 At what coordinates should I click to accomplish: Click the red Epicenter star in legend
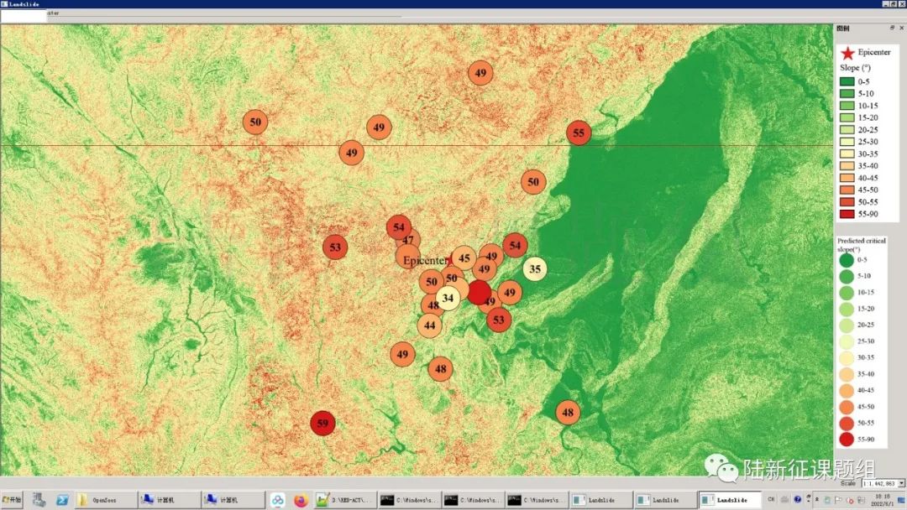point(847,53)
